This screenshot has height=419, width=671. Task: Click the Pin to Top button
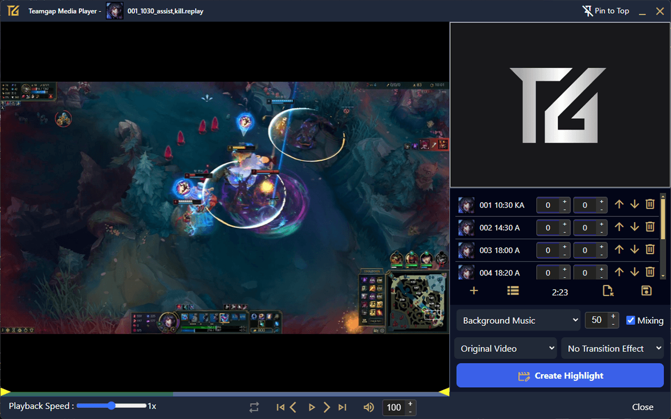605,10
